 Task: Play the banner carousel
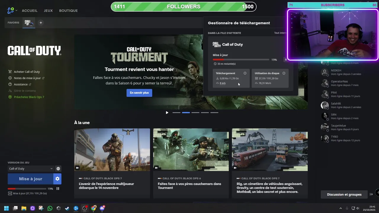[x=167, y=113]
